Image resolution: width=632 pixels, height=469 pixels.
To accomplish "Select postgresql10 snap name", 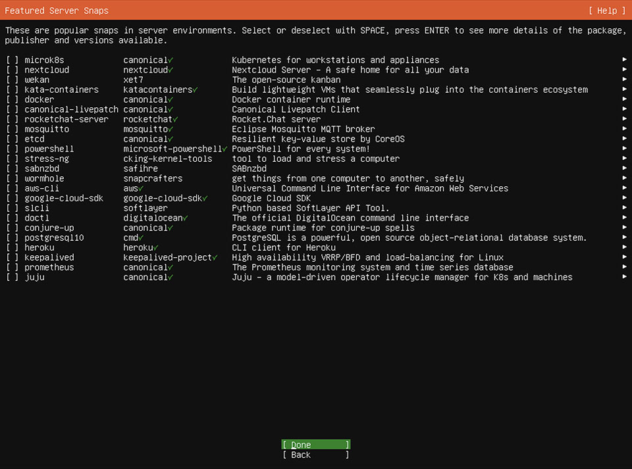I will [x=54, y=238].
